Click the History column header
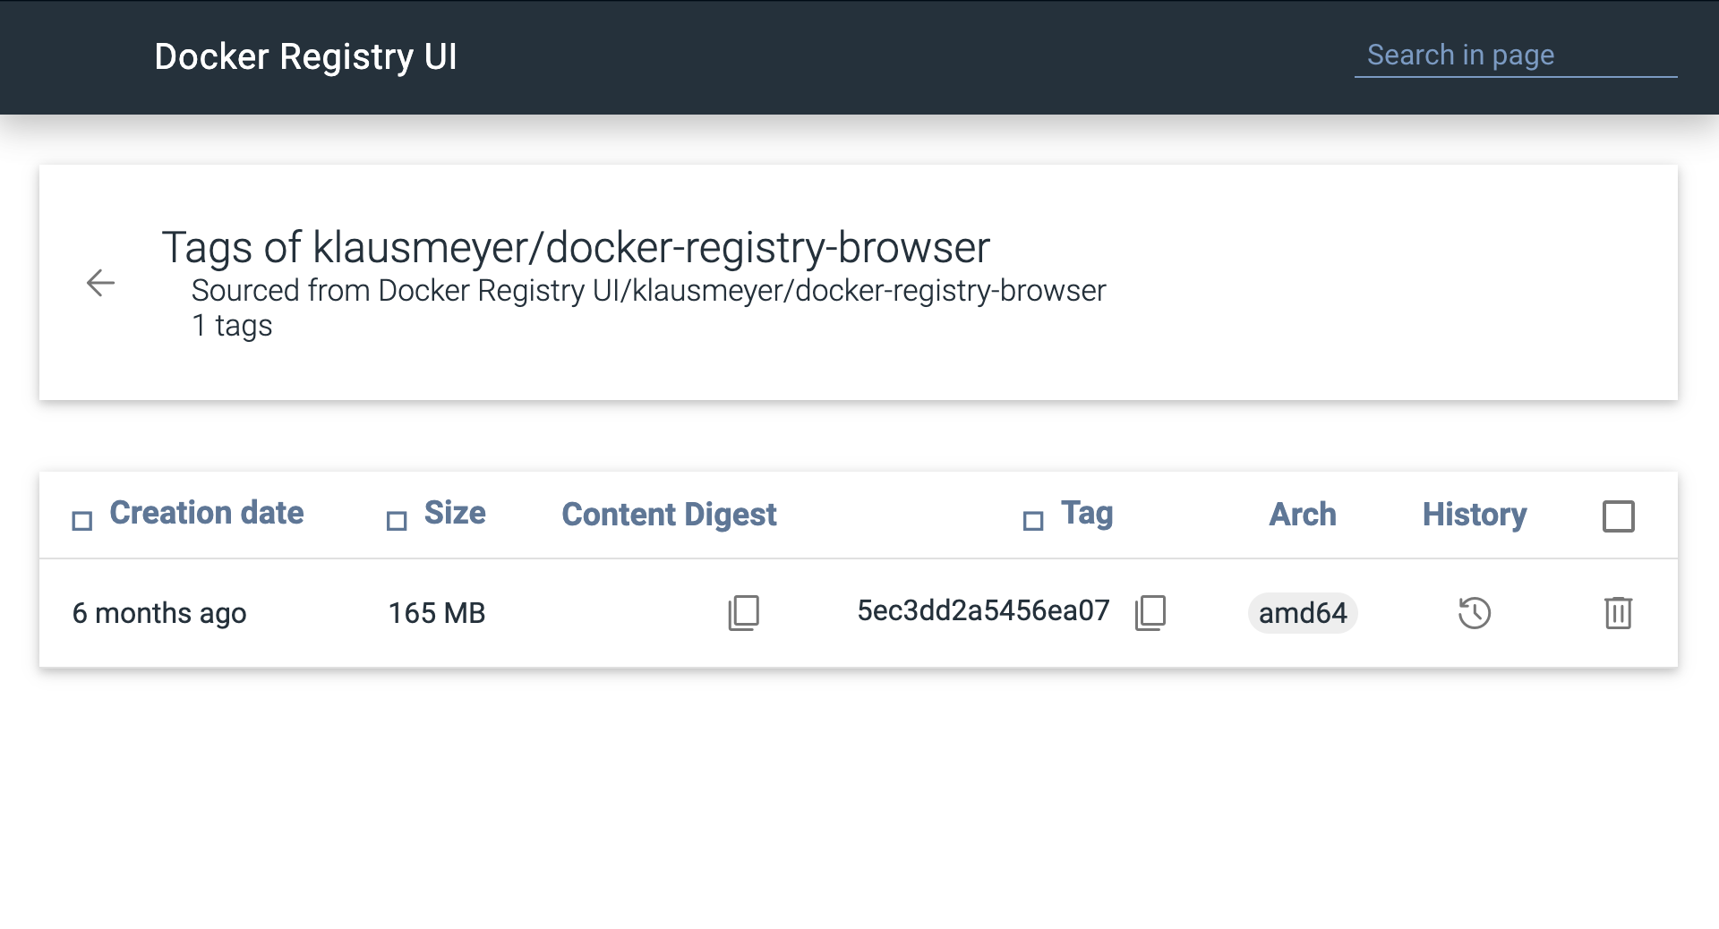The image size is (1719, 929). pyautogui.click(x=1475, y=515)
